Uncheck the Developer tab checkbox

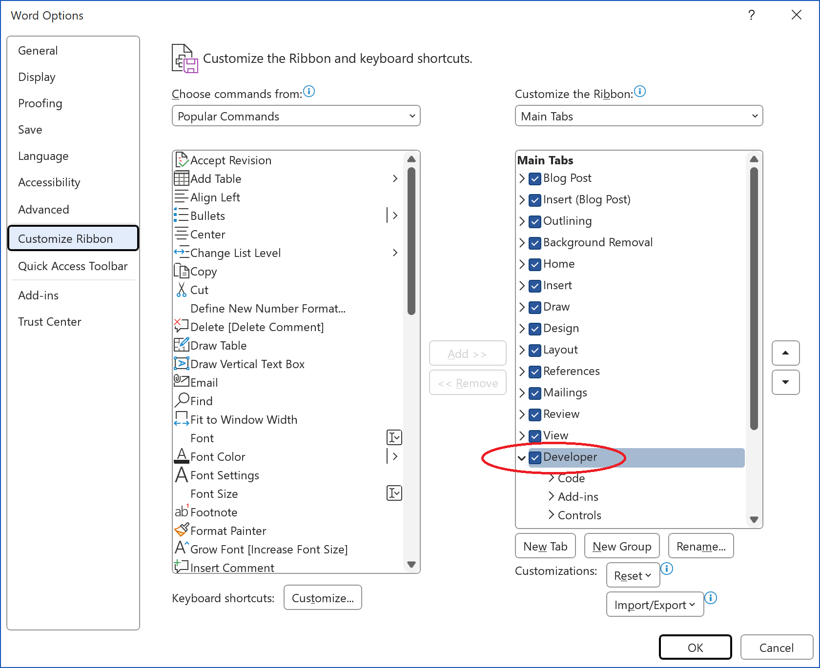point(535,457)
